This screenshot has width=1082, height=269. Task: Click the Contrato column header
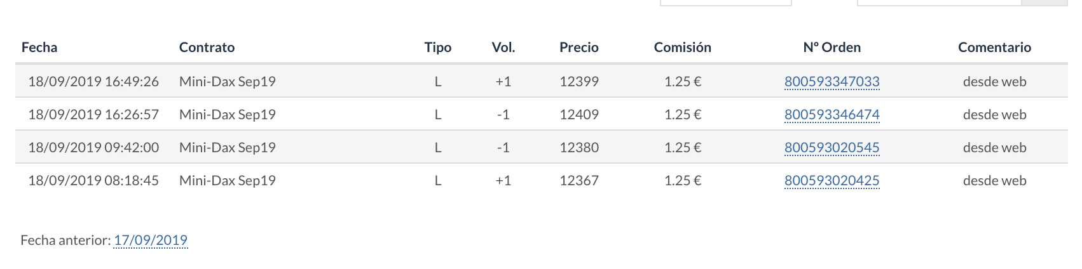coord(207,47)
